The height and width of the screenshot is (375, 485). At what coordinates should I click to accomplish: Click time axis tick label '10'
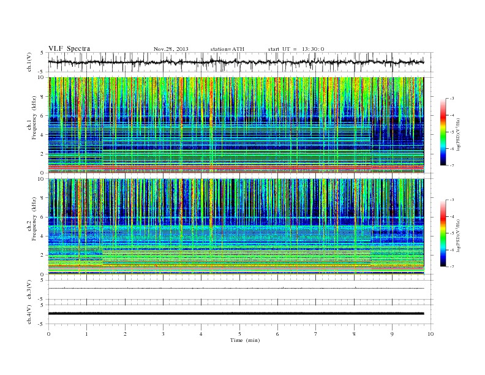click(430, 334)
